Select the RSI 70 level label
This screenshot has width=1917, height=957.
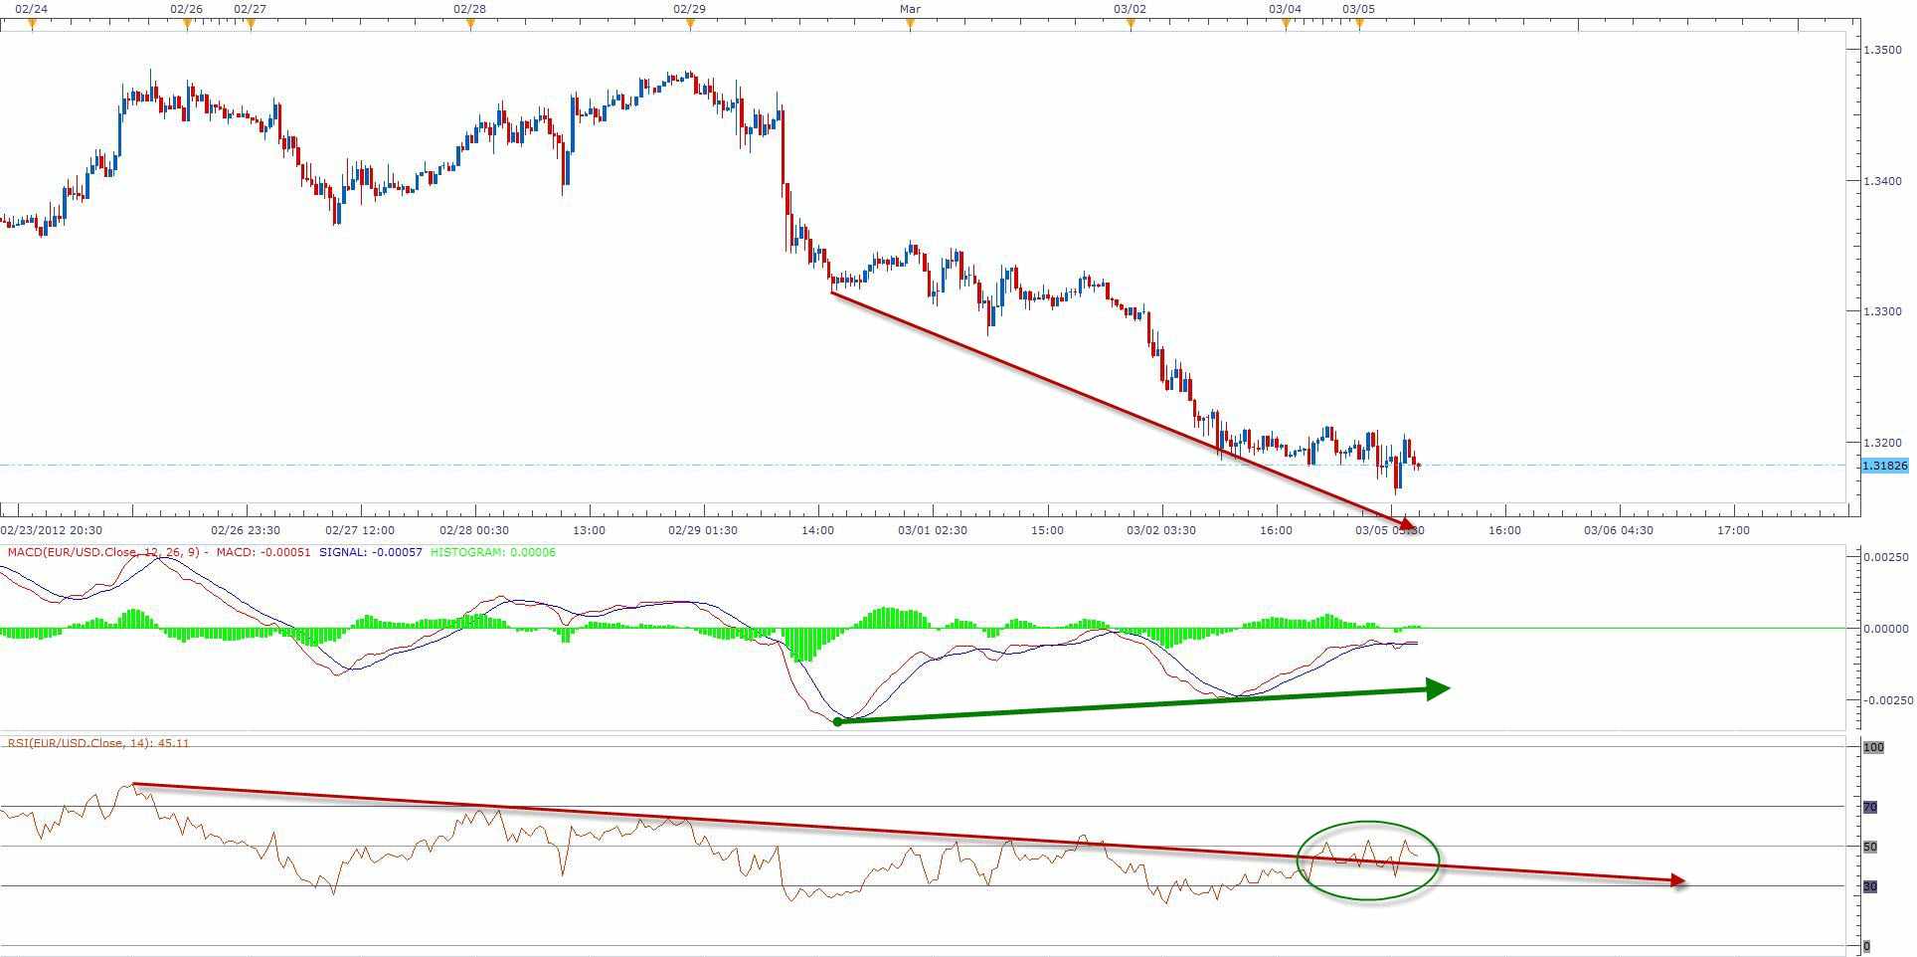(1869, 807)
